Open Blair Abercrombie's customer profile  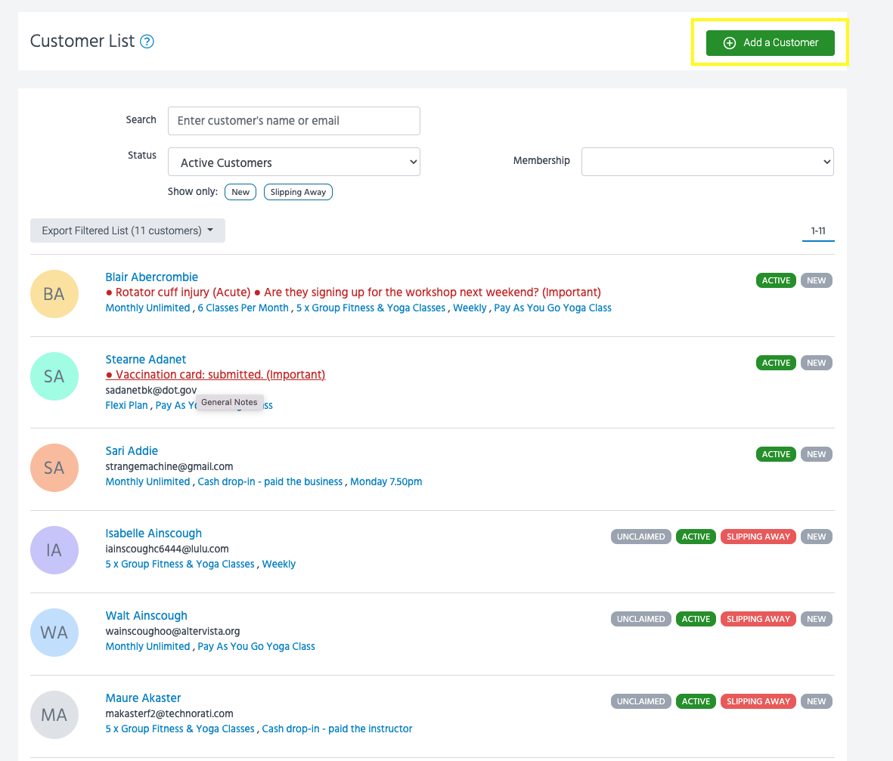(151, 277)
